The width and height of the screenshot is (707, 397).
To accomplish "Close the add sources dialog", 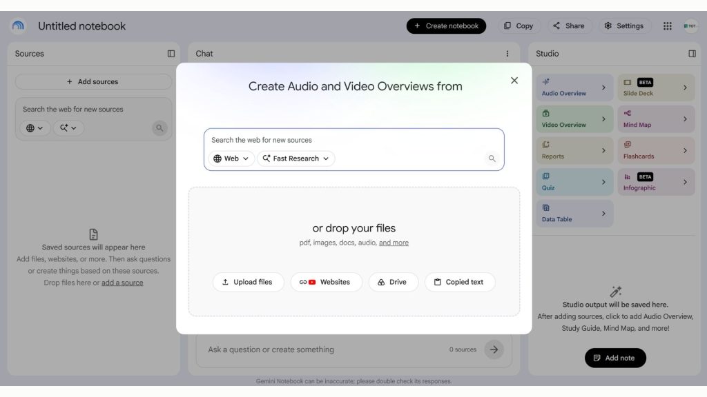I will pyautogui.click(x=514, y=81).
